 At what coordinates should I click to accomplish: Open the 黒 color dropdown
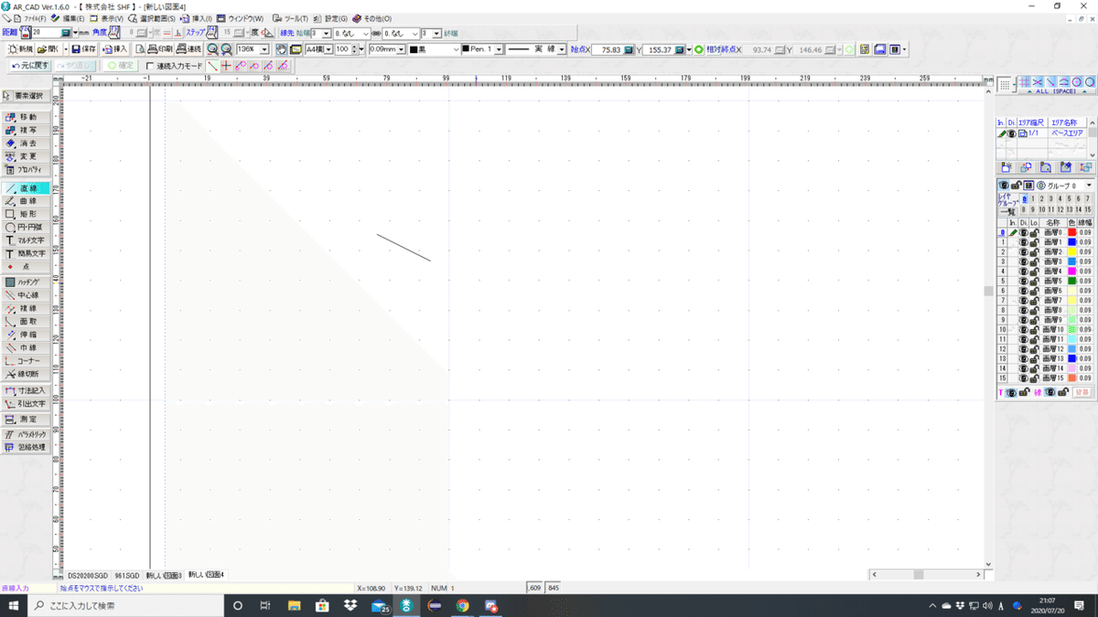coord(457,49)
